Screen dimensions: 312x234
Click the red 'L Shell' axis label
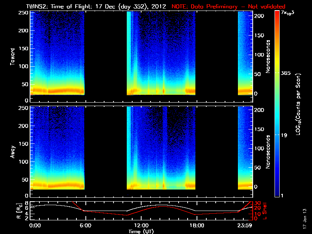(265, 211)
